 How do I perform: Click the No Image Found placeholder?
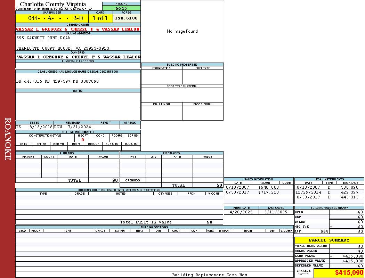tap(182, 31)
